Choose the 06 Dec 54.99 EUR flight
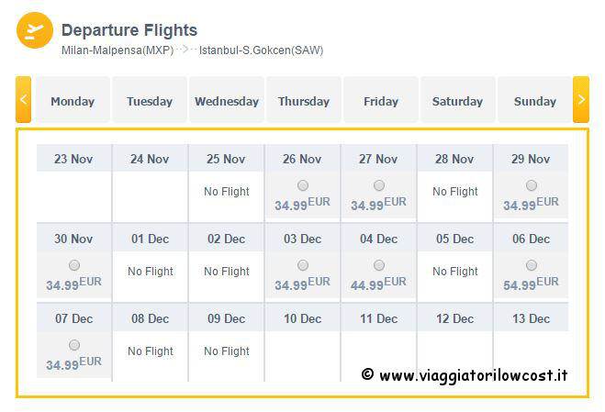The width and height of the screenshot is (605, 412). point(532,265)
